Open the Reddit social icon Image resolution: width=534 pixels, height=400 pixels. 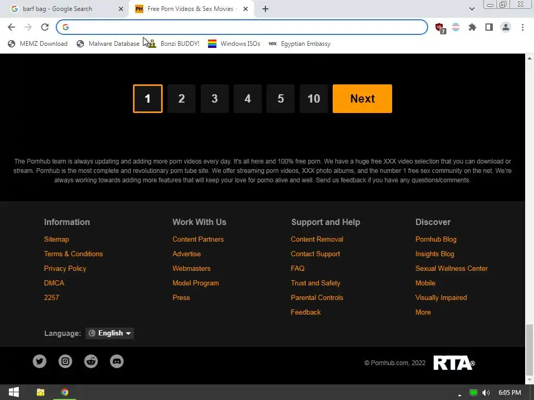coord(91,361)
